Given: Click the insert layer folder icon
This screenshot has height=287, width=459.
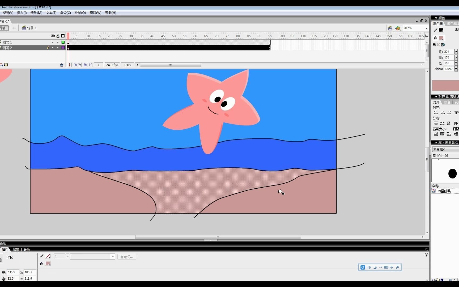Looking at the screenshot, I should click(x=6, y=65).
